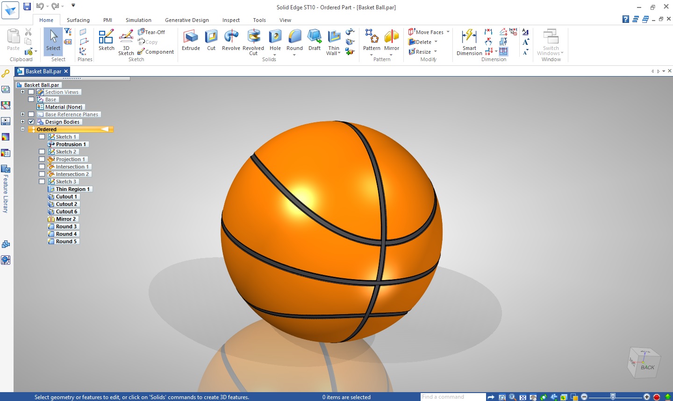The image size is (673, 401).
Task: Activate the Pan hand tool in status bar
Action: pyautogui.click(x=533, y=397)
